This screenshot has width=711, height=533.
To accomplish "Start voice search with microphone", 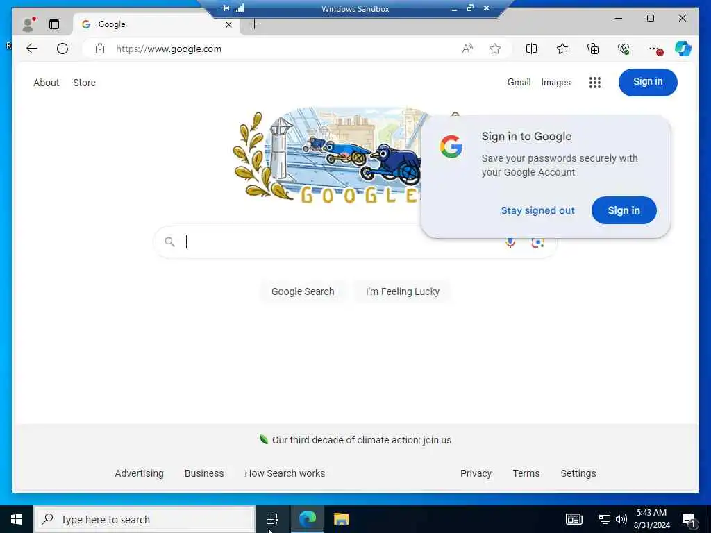I will coord(510,243).
